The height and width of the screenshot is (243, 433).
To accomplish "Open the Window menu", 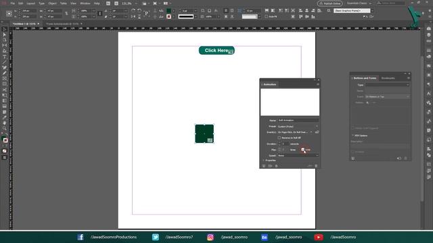I will click(85, 3).
